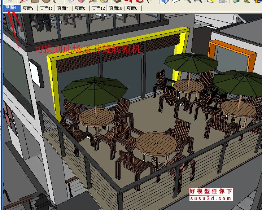Open scene tab 页面9
The image size is (262, 210).
[x=29, y=8]
